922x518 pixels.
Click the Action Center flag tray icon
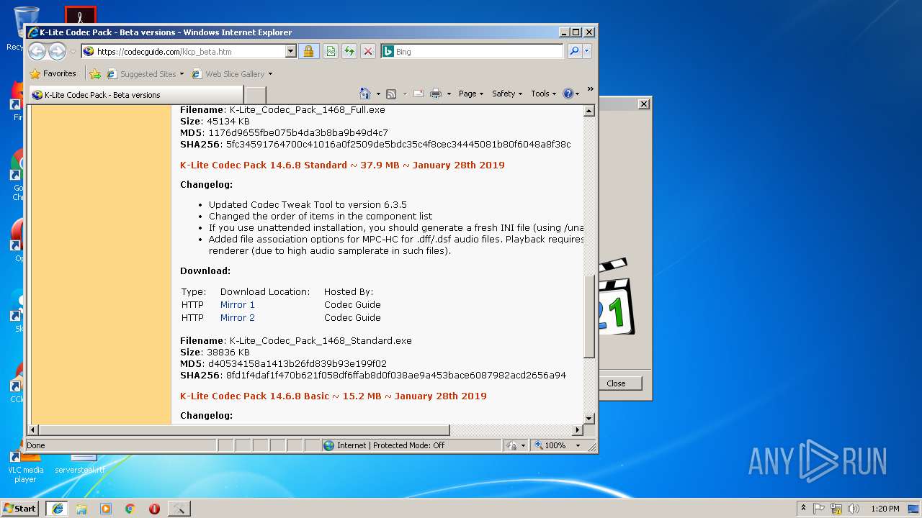(819, 509)
